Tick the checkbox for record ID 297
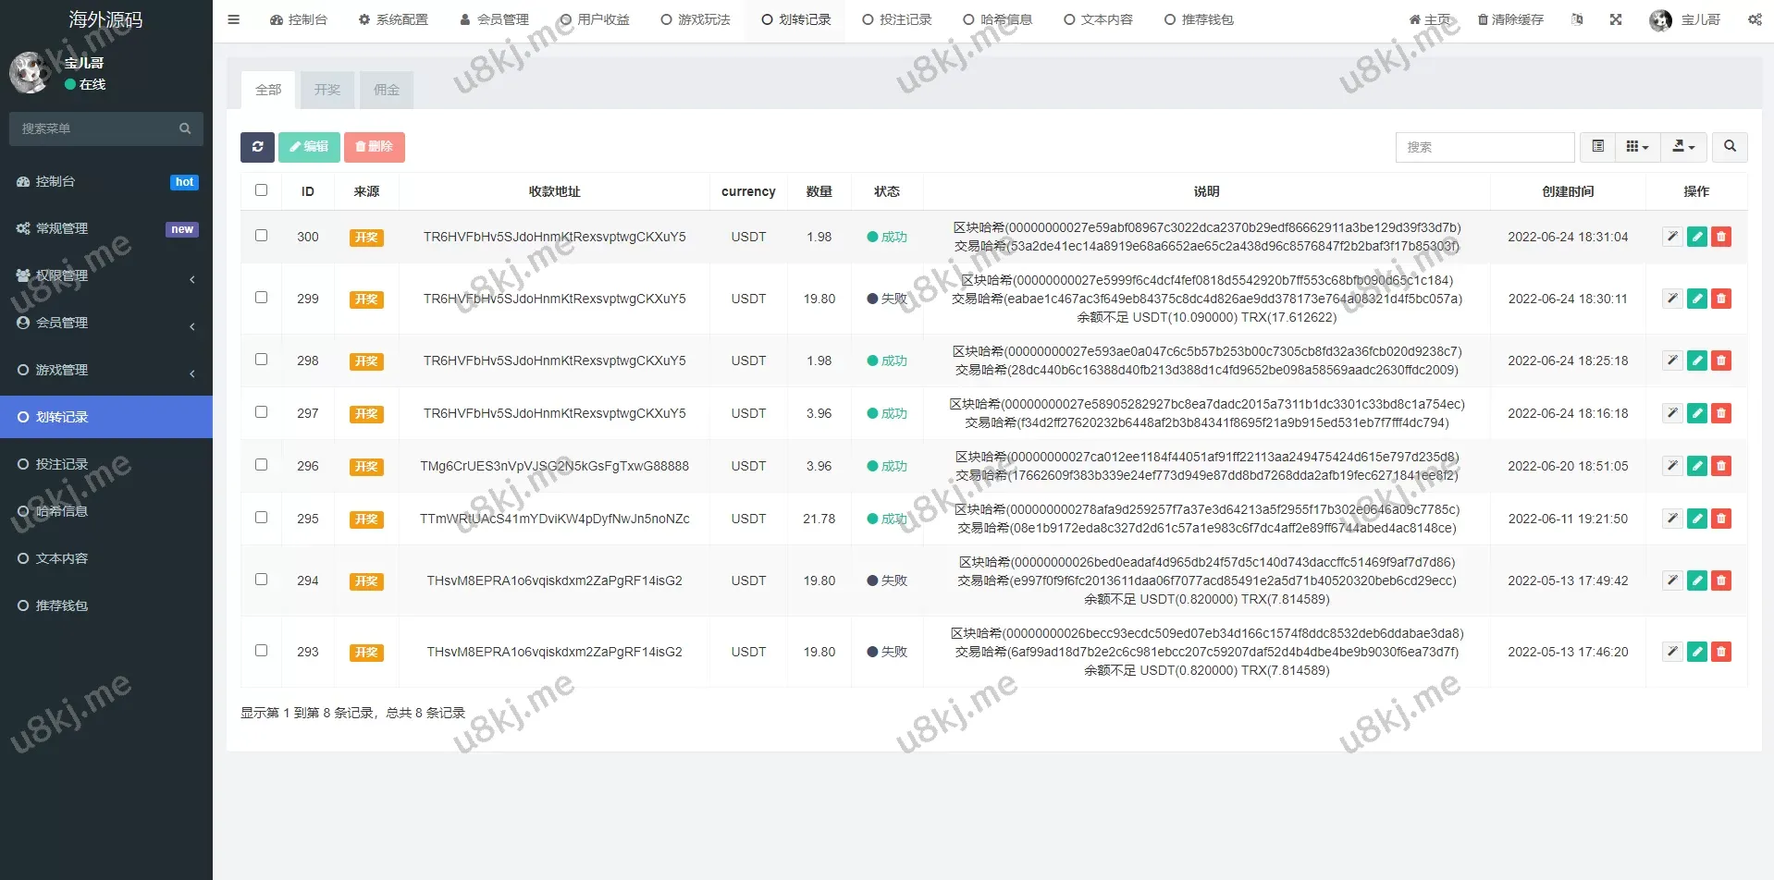The height and width of the screenshot is (880, 1774). tap(261, 412)
